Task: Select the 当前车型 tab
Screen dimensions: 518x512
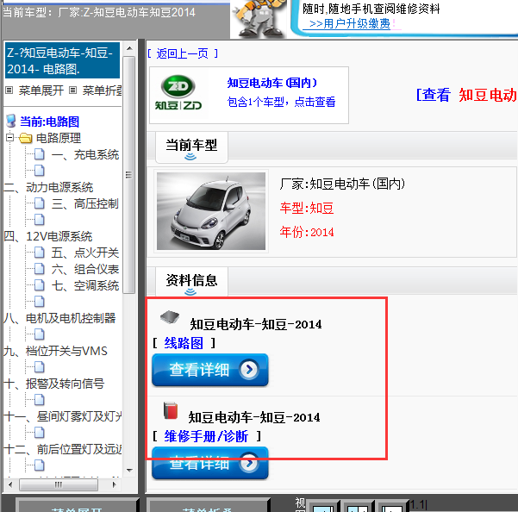Action: (191, 147)
